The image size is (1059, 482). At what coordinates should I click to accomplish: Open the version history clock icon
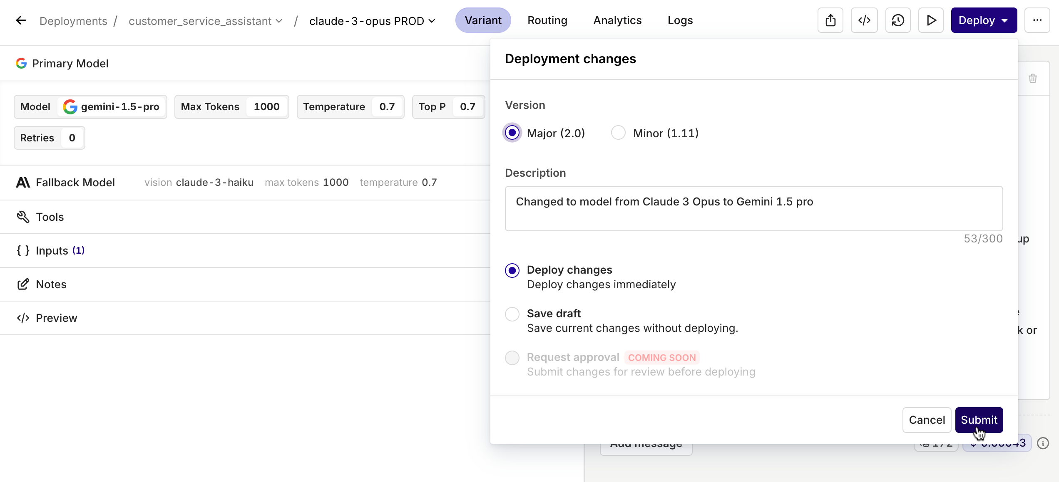coord(897,20)
